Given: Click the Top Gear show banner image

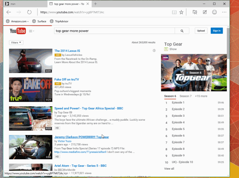Looking at the screenshot, I should point(194,73).
